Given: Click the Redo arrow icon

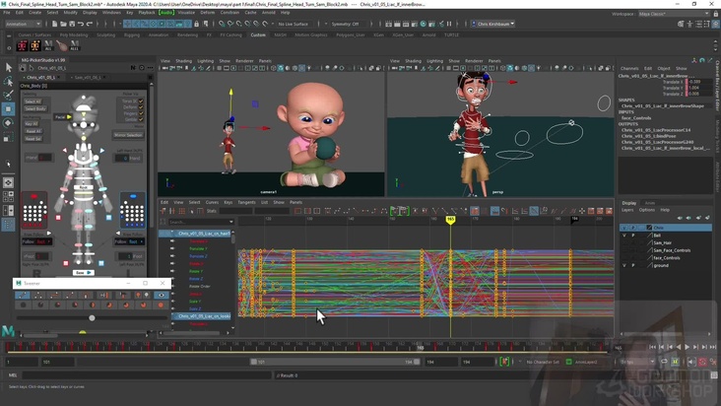Looking at the screenshot, I should click(90, 24).
